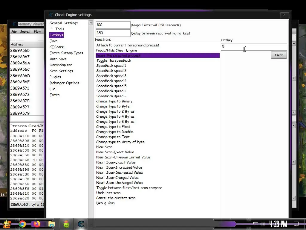This screenshot has height=230, width=306.
Task: Select 'Pause the selected process' function
Action: point(157,55)
